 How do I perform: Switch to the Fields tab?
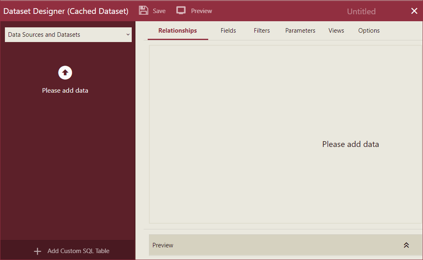228,30
